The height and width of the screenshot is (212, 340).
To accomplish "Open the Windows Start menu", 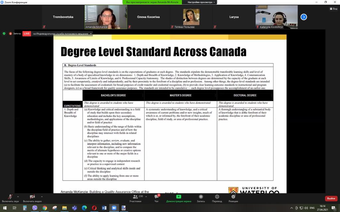I will [x=5, y=208].
